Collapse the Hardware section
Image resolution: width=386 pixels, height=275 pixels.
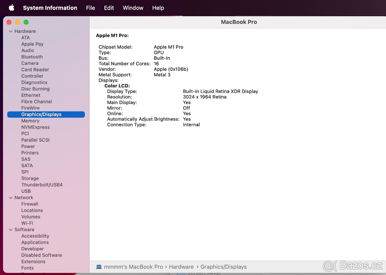(x=11, y=31)
